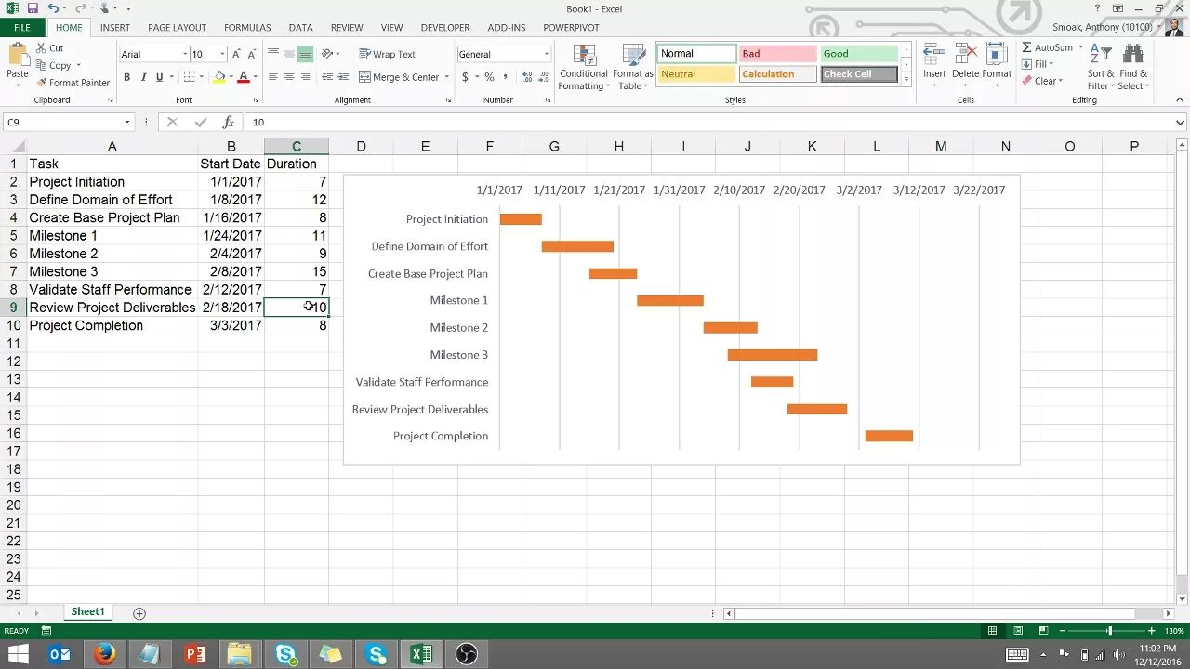Screen dimensions: 1190x669
Task: Apply Conditional Formatting from the ribbon
Action: pyautogui.click(x=583, y=65)
